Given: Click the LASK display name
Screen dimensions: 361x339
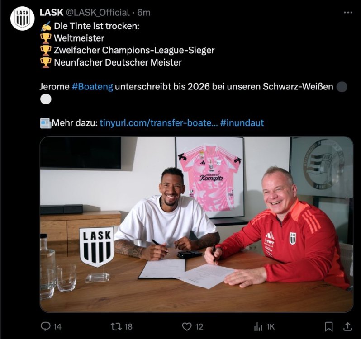Looking at the screenshot, I should click(51, 13).
